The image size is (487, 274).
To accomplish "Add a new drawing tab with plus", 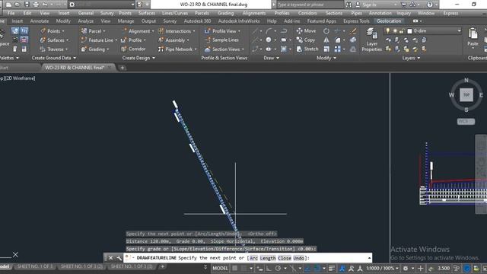I will coord(123,68).
